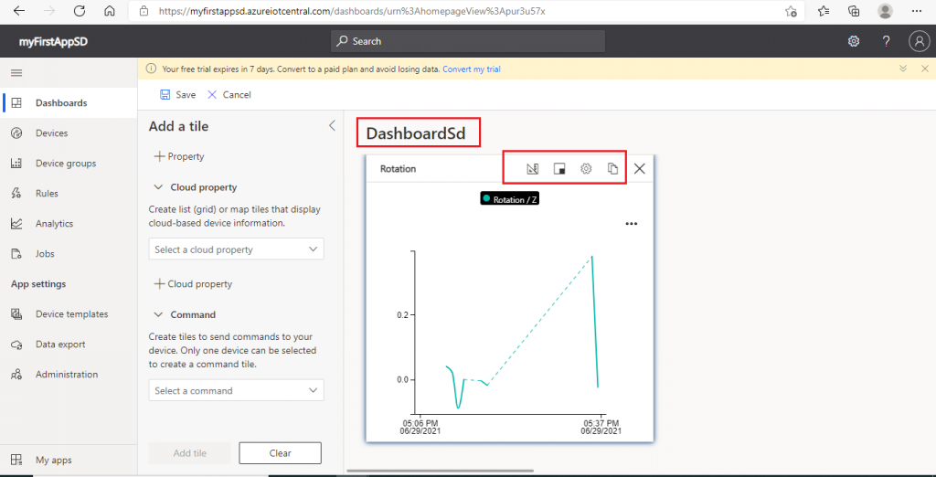Open the help question mark icon
Image resolution: width=936 pixels, height=477 pixels.
886,41
